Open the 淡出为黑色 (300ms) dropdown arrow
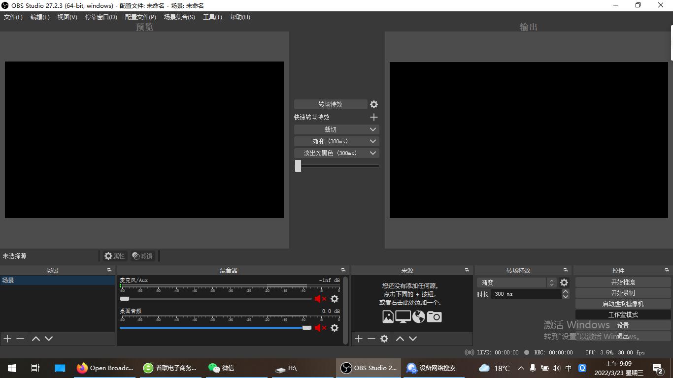Screen dimensions: 673x378 pyautogui.click(x=373, y=153)
